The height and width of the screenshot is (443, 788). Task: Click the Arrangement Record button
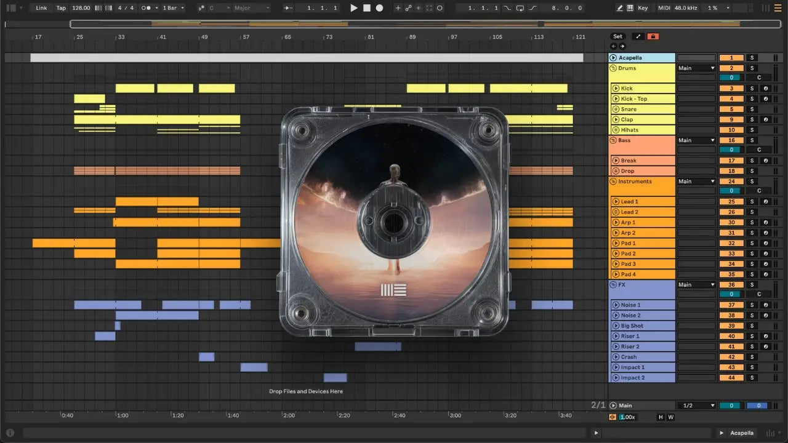point(379,8)
